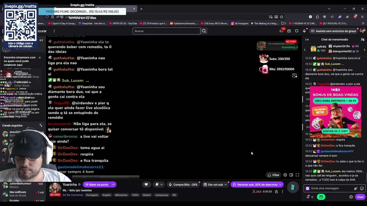
Task: Select the TDAH tag
Action: pos(135,195)
